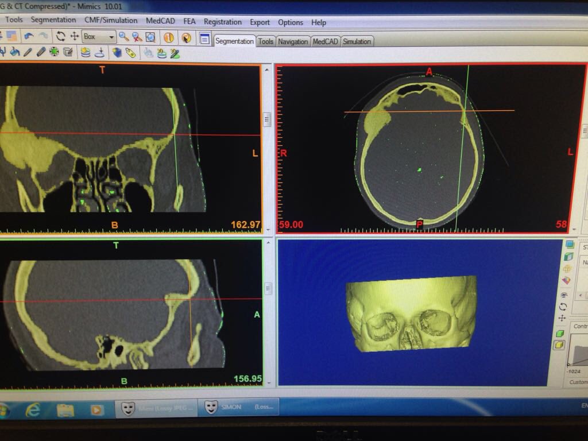Toggle the eye visibility icon in 3D panel
The image size is (588, 441).
pos(564,295)
